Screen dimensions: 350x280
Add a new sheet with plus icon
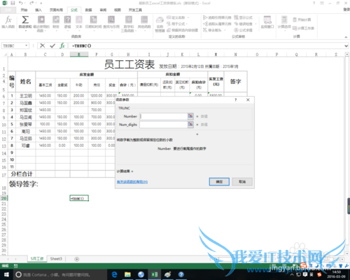pyautogui.click(x=76, y=259)
